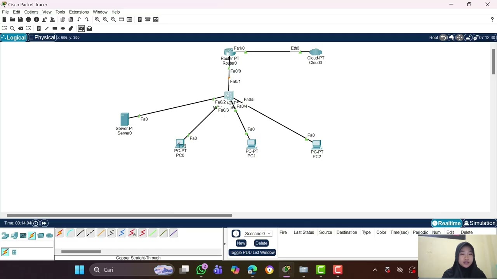
Task: Click the Back navigation arrow near Root
Action: (443, 38)
